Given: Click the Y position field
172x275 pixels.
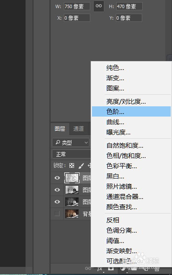Looking at the screenshot, I should click(x=129, y=18).
